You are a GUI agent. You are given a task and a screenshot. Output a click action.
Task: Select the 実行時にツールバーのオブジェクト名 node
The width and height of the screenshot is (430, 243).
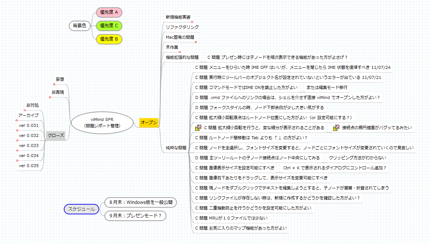point(288,78)
